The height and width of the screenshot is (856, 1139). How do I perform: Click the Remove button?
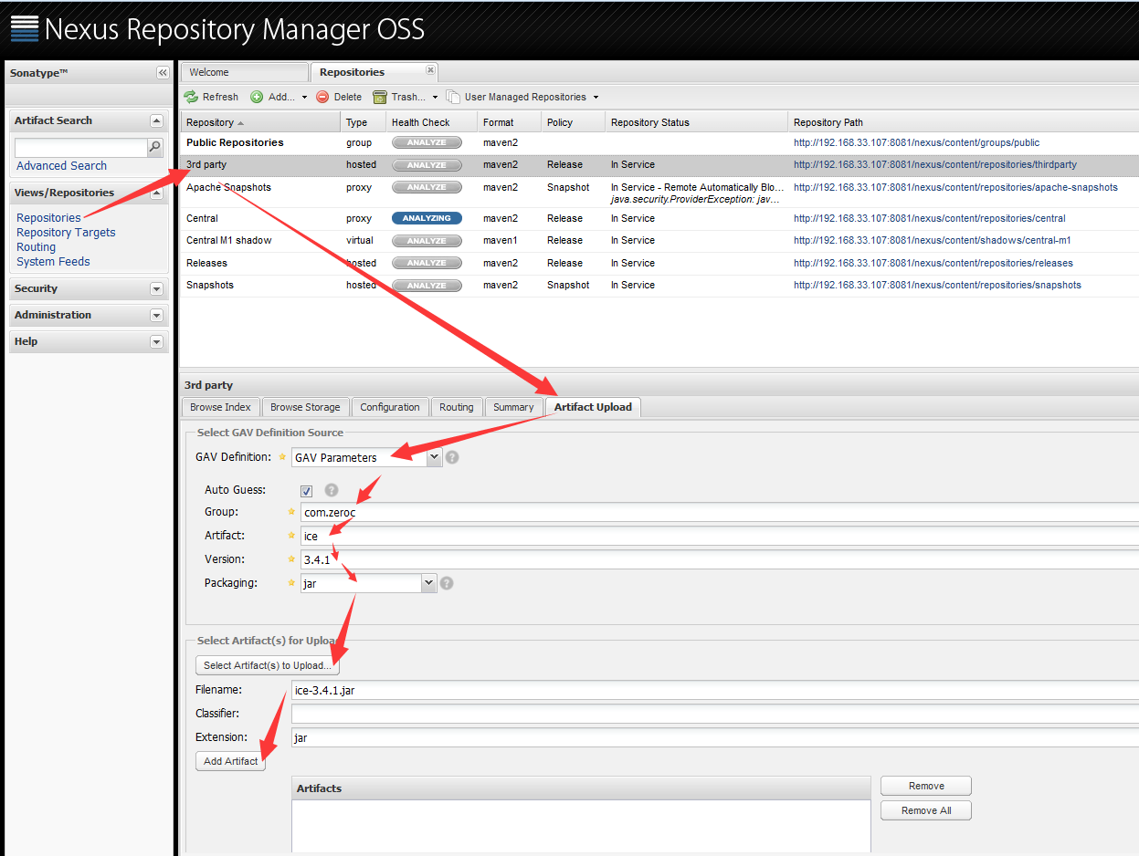926,786
